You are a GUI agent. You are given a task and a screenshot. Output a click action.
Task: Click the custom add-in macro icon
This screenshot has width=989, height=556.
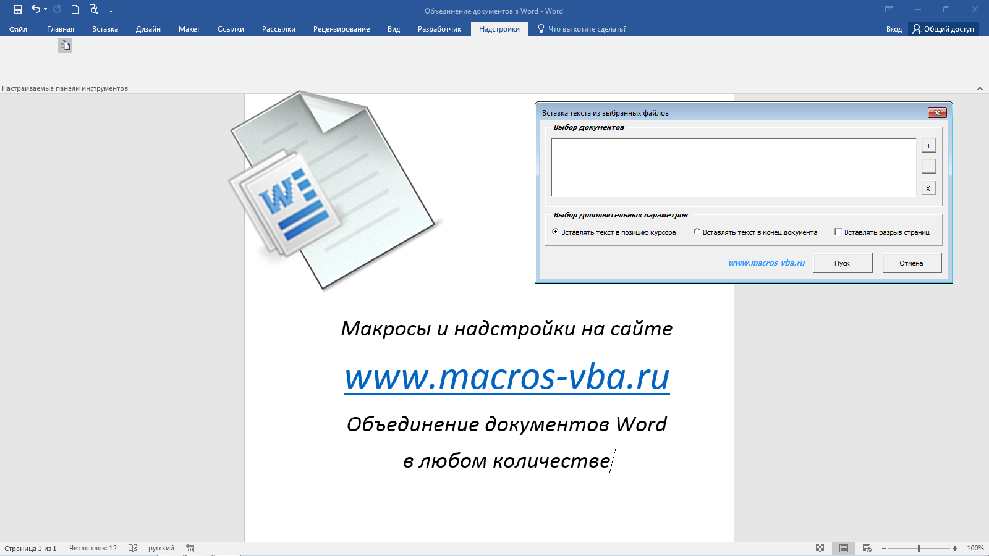point(65,45)
